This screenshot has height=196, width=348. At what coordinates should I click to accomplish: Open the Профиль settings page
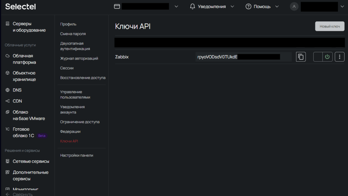[68, 24]
